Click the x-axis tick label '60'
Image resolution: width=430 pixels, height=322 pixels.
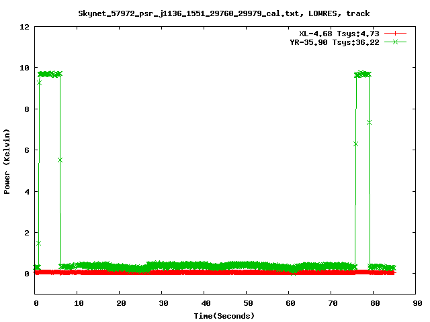point(290,303)
